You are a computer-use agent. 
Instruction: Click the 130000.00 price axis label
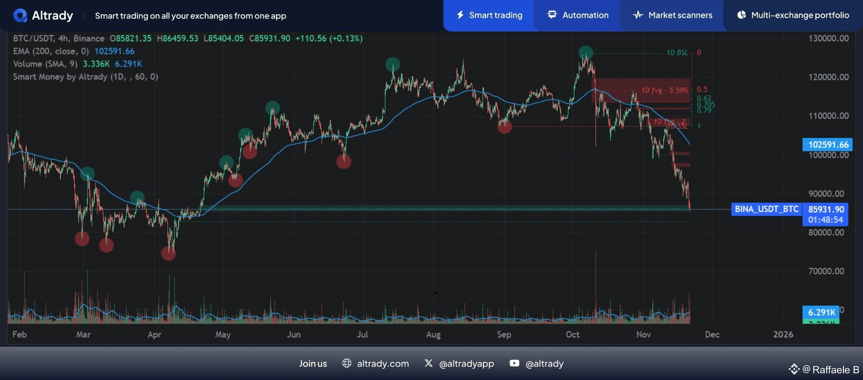[x=828, y=38]
